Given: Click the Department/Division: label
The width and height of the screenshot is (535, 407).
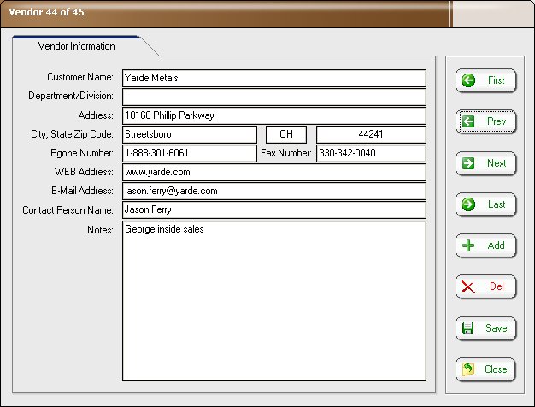Looking at the screenshot, I should click(x=71, y=96).
